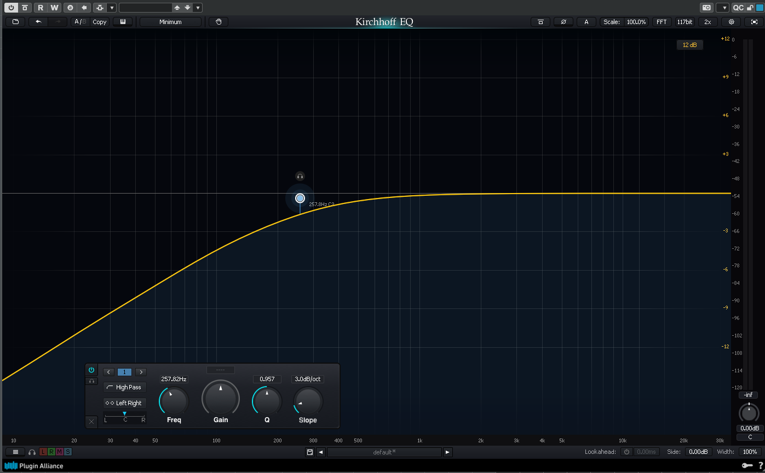Toggle the bottom bar headphone monitor icon
The width and height of the screenshot is (765, 473).
point(32,452)
